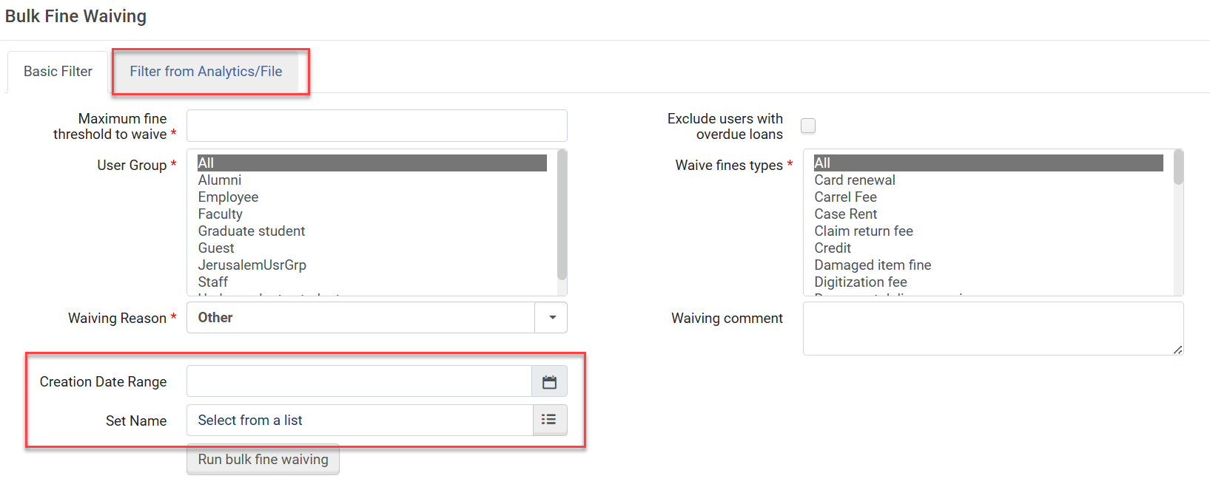Open the Waiving Reason box showing Other
The width and height of the screenshot is (1210, 490).
[377, 317]
